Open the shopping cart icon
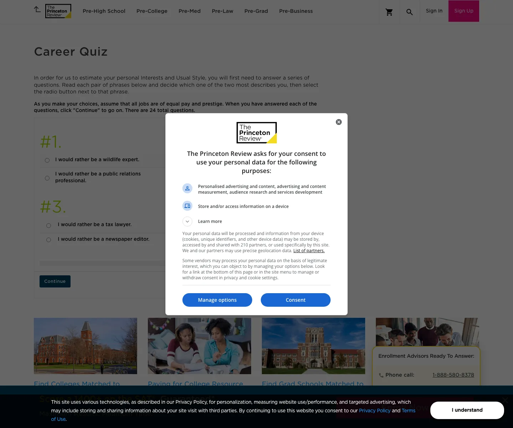 point(389,12)
